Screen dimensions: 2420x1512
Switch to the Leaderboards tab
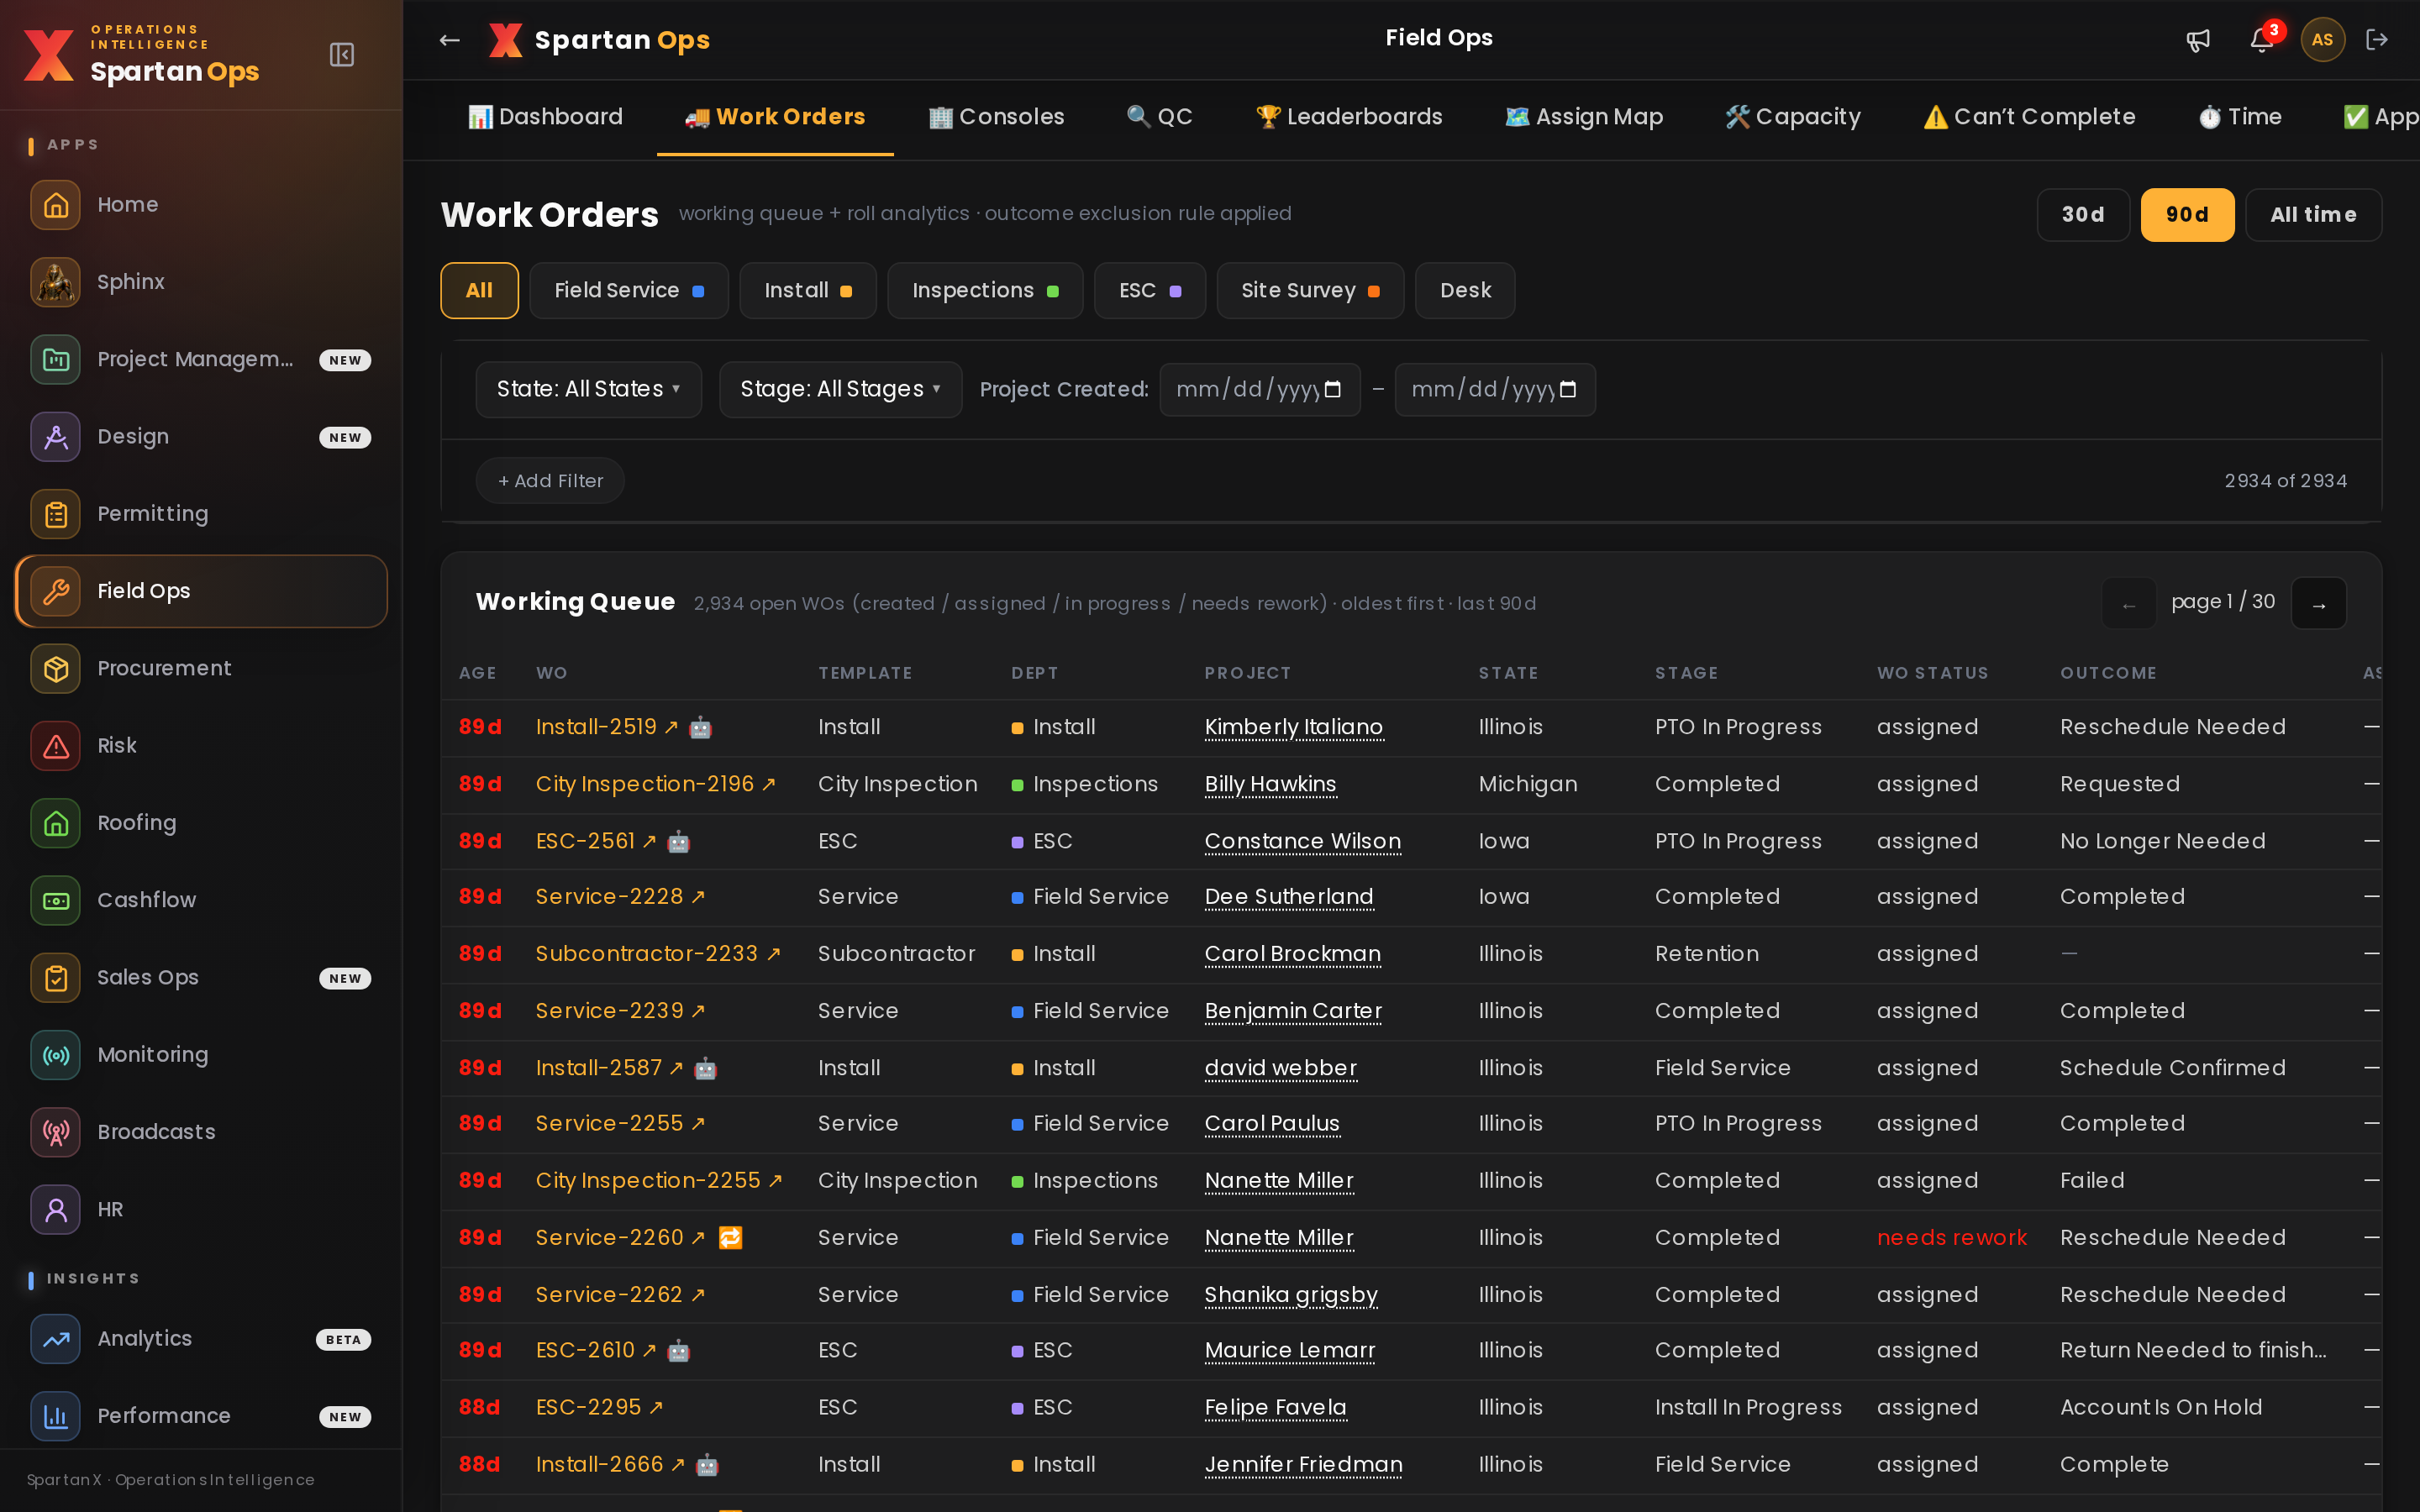click(1349, 117)
